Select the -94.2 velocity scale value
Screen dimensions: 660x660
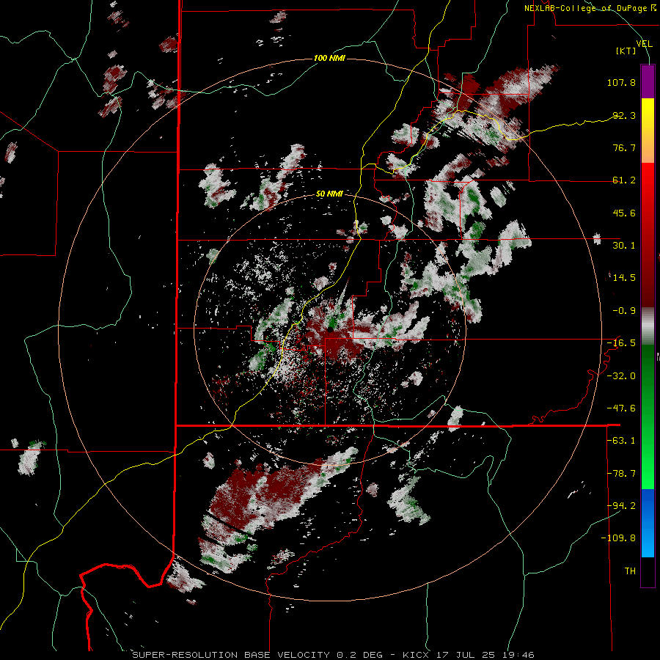point(621,506)
